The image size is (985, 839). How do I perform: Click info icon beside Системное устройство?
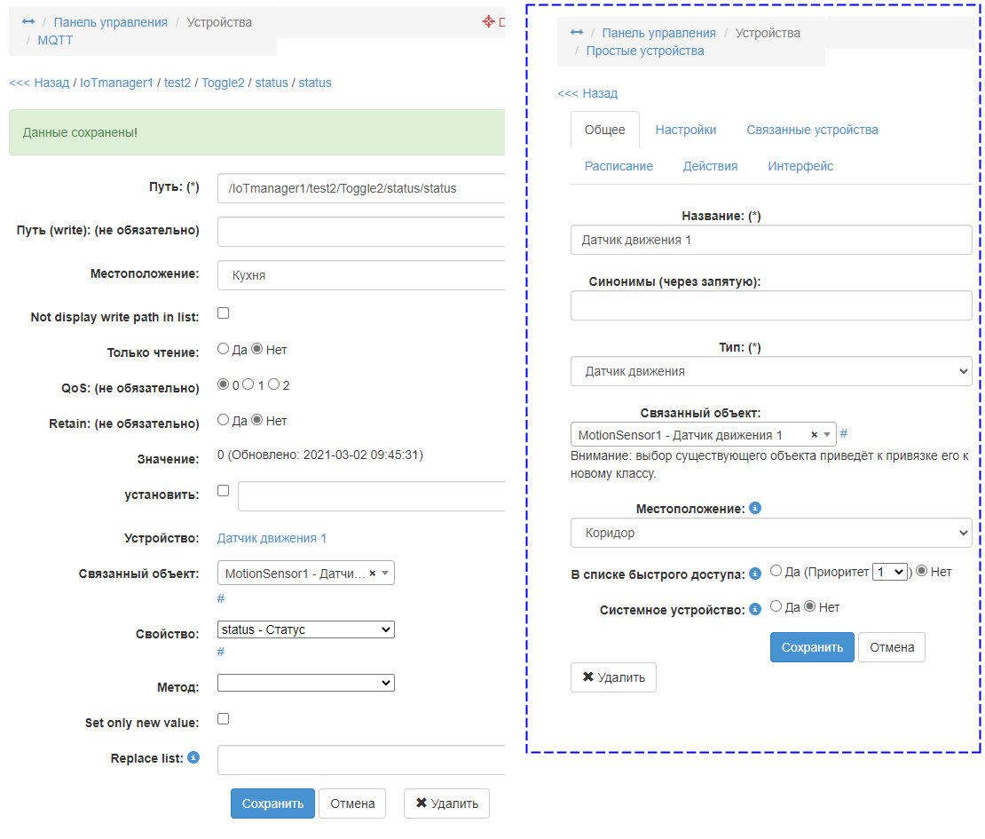755,609
